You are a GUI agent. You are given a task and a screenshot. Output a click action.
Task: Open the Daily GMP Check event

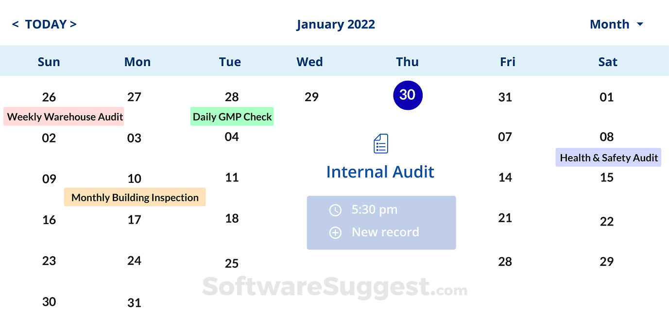pos(232,117)
